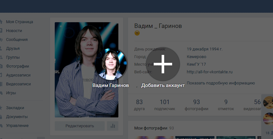Click the Добавить аккаунт label
This screenshot has height=139, width=273.
click(163, 85)
